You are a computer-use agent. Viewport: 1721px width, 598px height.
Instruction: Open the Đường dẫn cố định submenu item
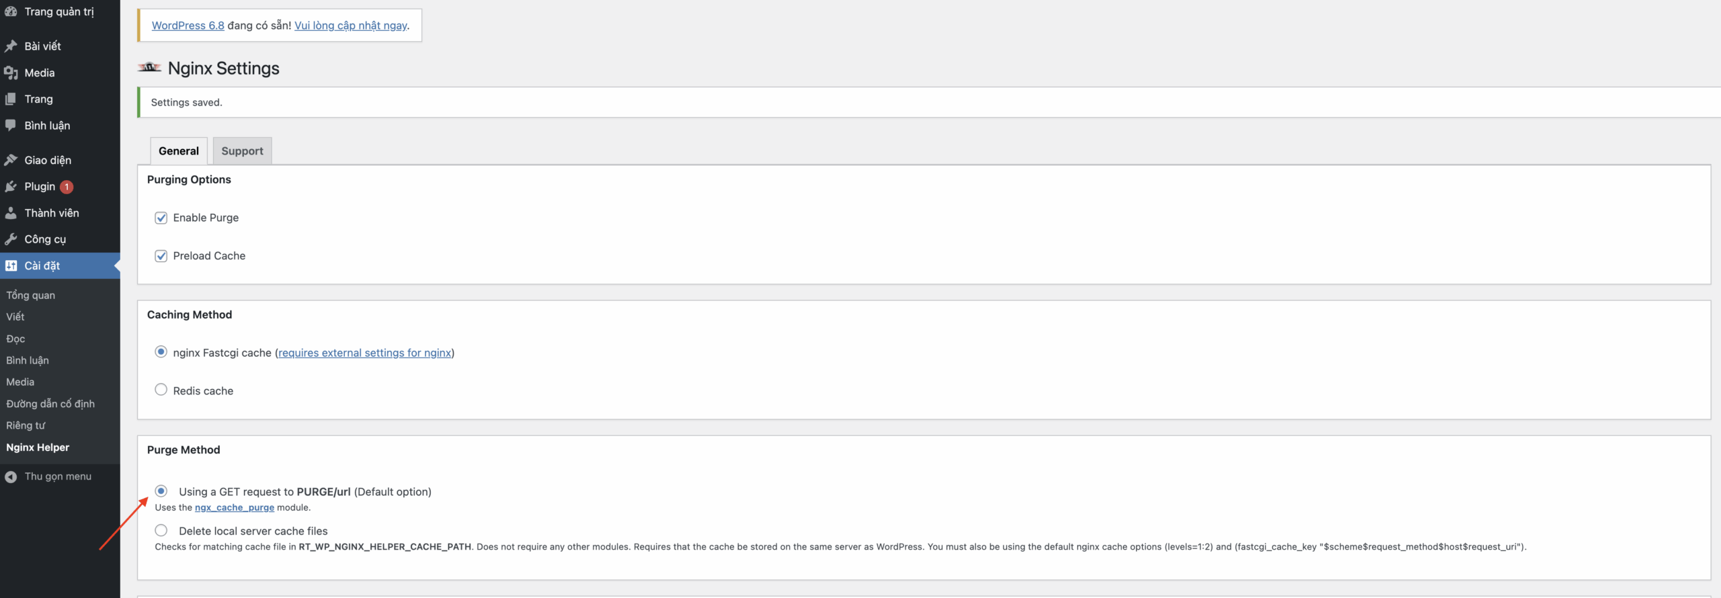[50, 404]
